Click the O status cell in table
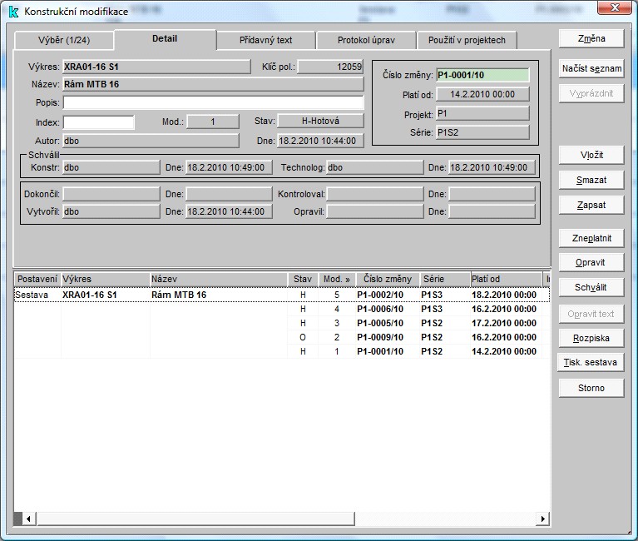Image resolution: width=638 pixels, height=541 pixels. (x=303, y=337)
